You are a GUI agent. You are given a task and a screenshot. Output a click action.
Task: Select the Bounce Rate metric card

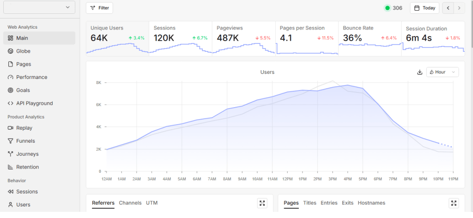pos(370,38)
